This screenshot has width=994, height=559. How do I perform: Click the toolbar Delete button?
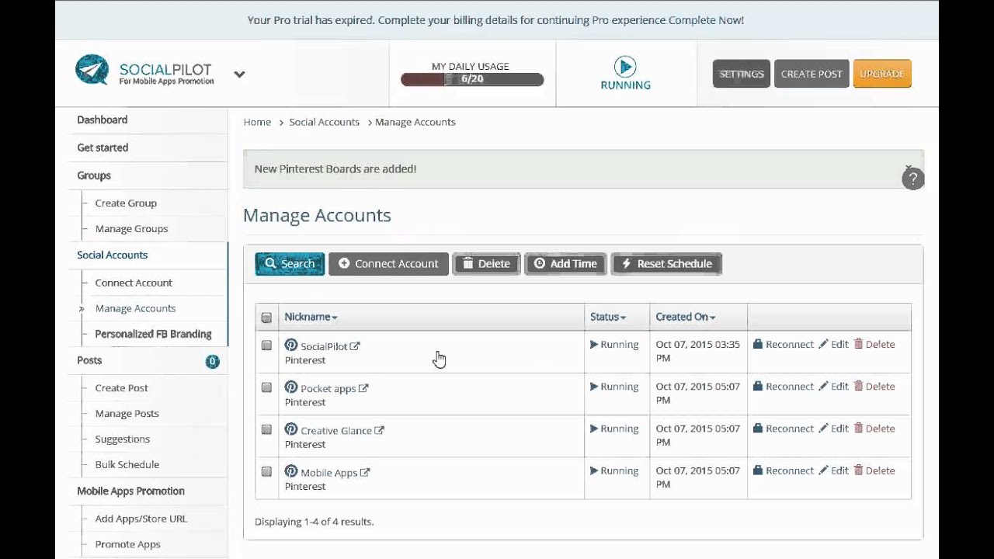click(x=486, y=264)
